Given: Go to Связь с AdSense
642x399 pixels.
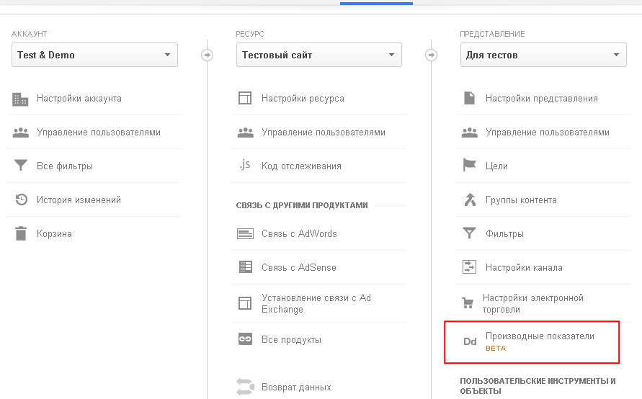Looking at the screenshot, I should point(299,268).
